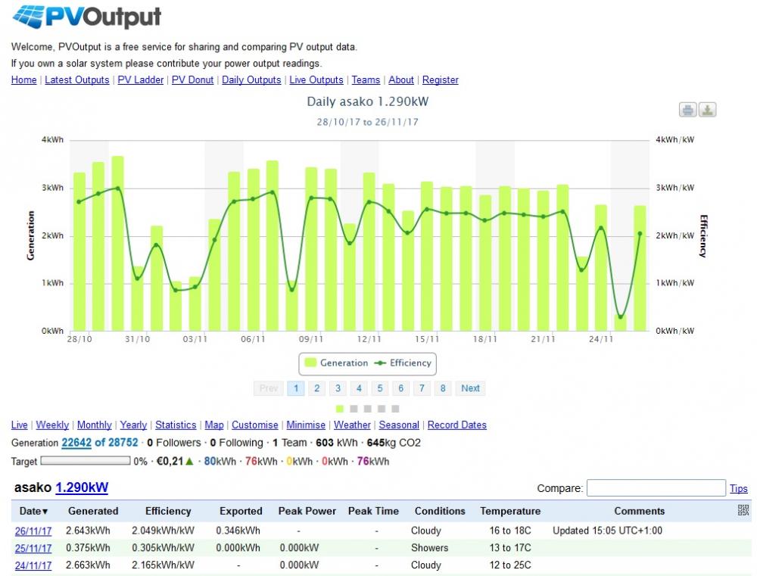The image size is (757, 576).
Task: Click the 2.643kWh generated value
Action: pos(88,531)
